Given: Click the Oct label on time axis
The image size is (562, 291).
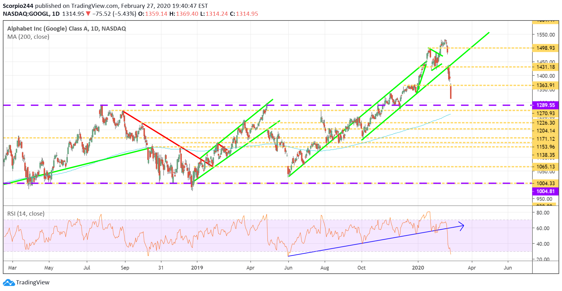Looking at the screenshot, I should point(361,268).
